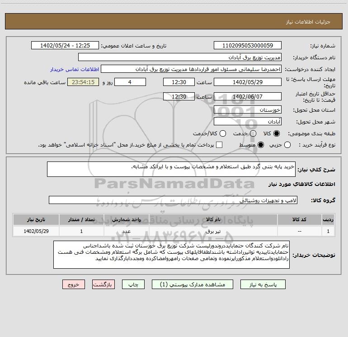Image resolution: width=348 pixels, height=337 pixels.
Task: Click the row number cell in تیر برق row
Action: (328, 231)
